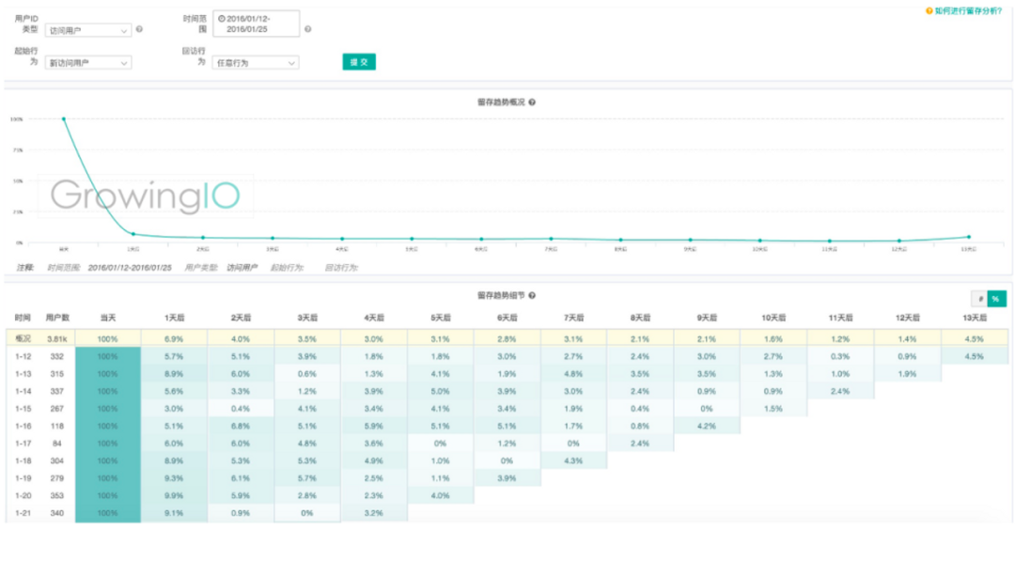The height and width of the screenshot is (561, 1015).
Task: Click the 当天 column header
Action: pyautogui.click(x=107, y=318)
